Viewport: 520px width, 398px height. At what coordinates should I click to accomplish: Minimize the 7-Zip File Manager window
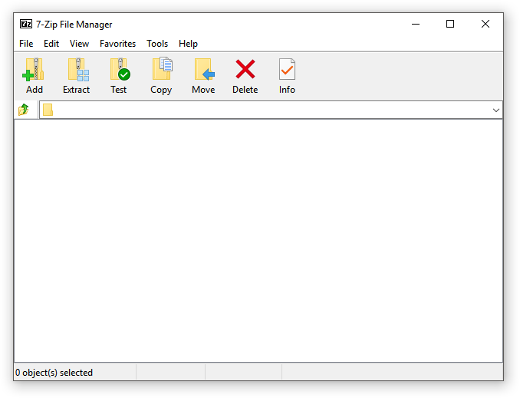[416, 24]
